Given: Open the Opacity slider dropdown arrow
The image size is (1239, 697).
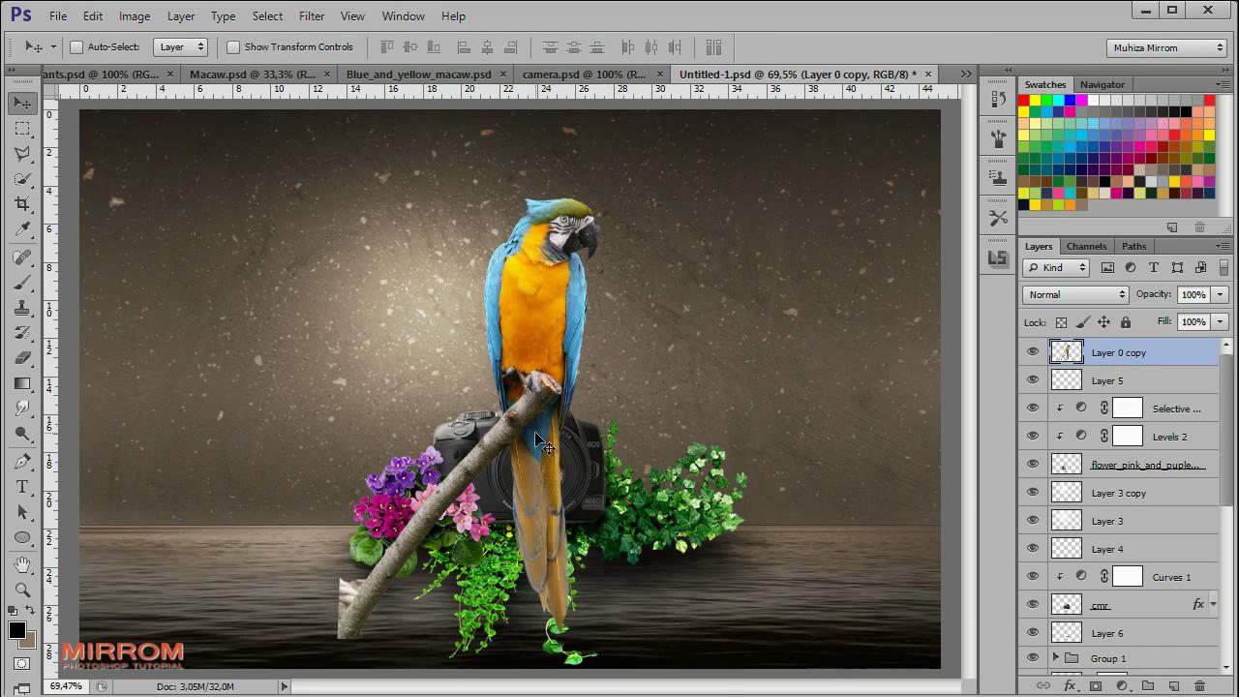Looking at the screenshot, I should click(1220, 294).
